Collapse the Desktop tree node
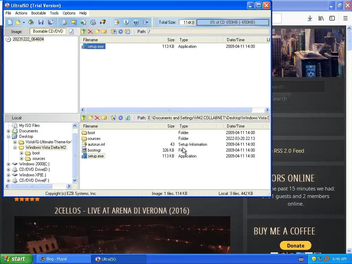This screenshot has height=264, width=352. click(9, 136)
